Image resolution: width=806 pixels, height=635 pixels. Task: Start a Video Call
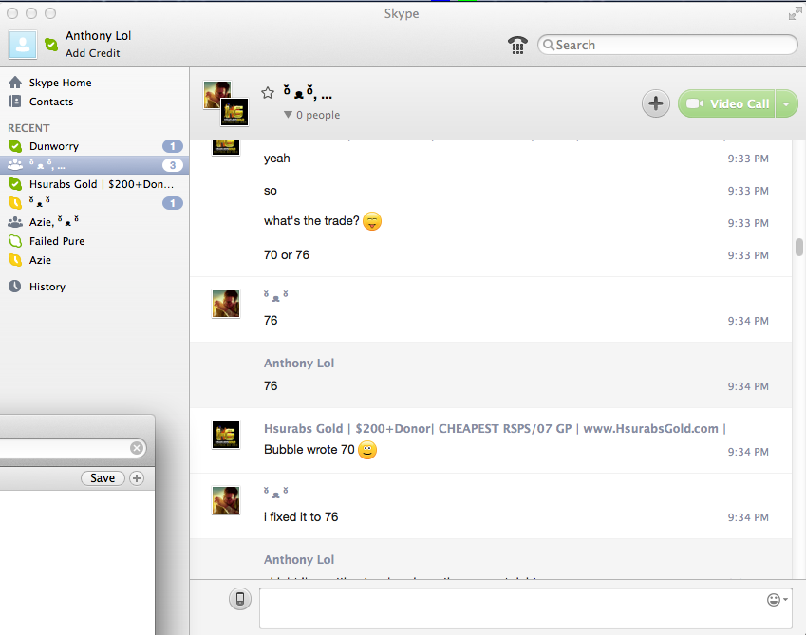click(x=726, y=103)
